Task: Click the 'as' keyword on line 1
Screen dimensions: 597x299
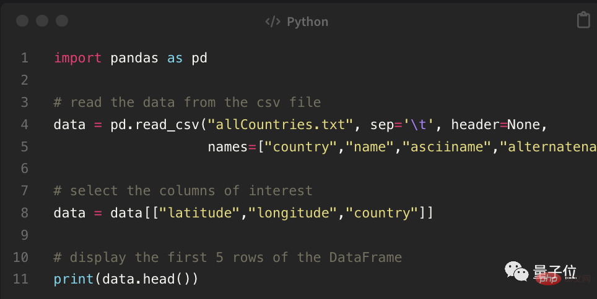Action: click(x=175, y=58)
